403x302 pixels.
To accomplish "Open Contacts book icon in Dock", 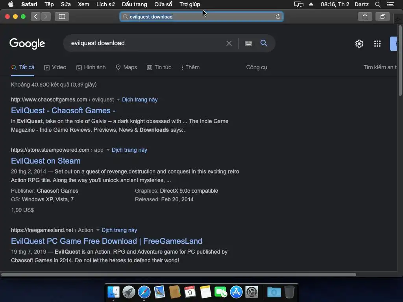I will pos(175,292).
